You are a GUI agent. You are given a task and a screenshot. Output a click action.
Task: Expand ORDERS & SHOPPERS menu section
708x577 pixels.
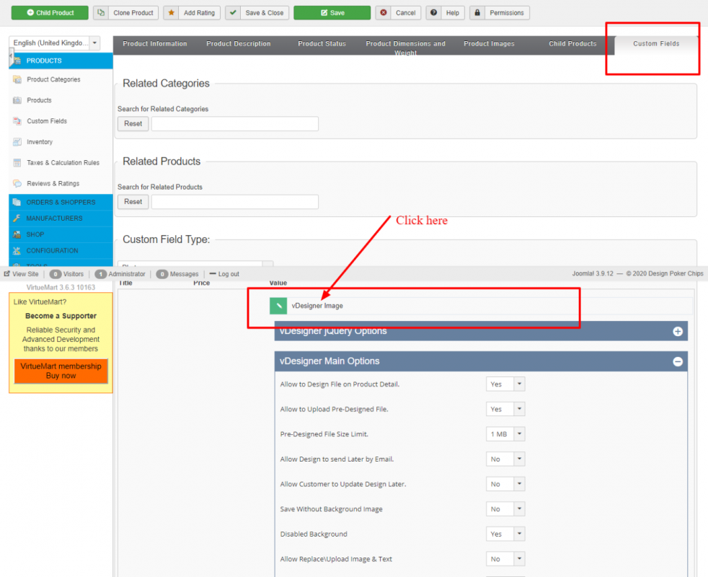(61, 202)
